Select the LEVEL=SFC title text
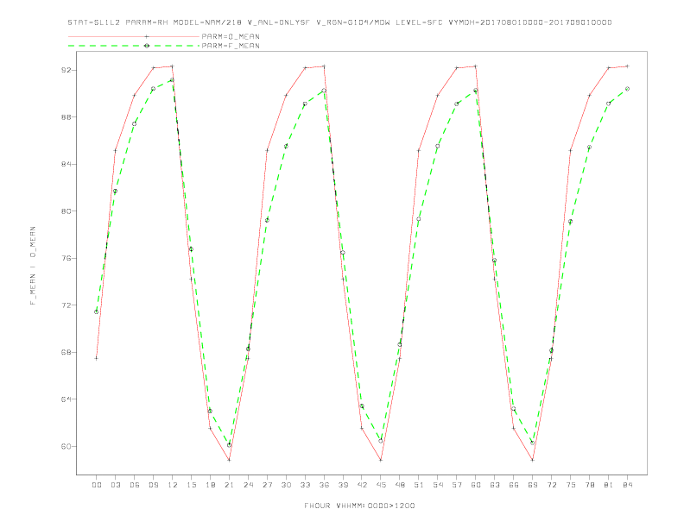Screen dimensions: 684x528 point(419,22)
